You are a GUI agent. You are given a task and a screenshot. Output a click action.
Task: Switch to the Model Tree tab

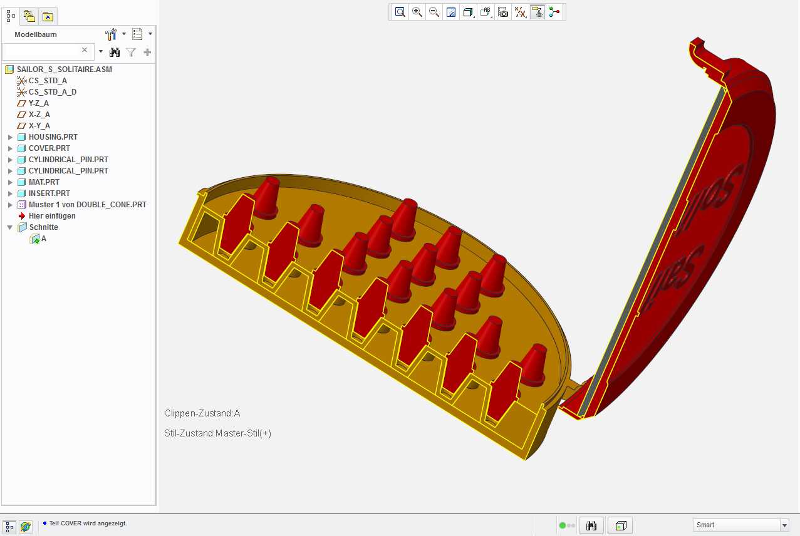click(11, 16)
